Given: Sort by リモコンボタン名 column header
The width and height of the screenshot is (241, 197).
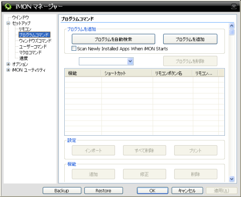Looking at the screenshot, I should 172,73.
